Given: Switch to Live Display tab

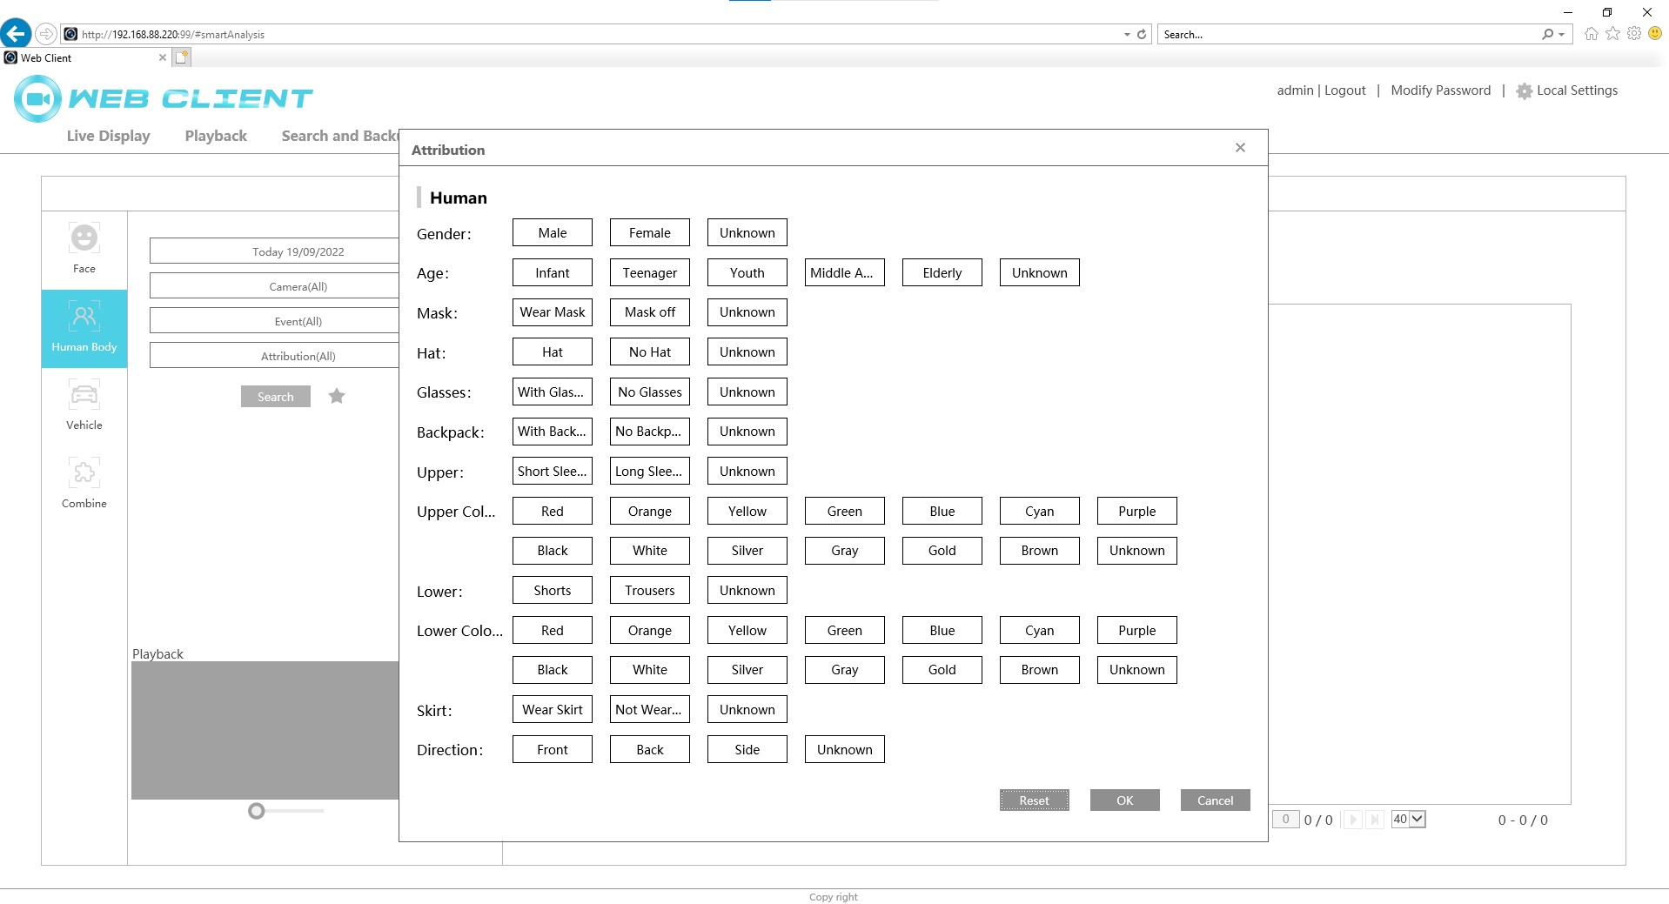Looking at the screenshot, I should click(x=108, y=136).
